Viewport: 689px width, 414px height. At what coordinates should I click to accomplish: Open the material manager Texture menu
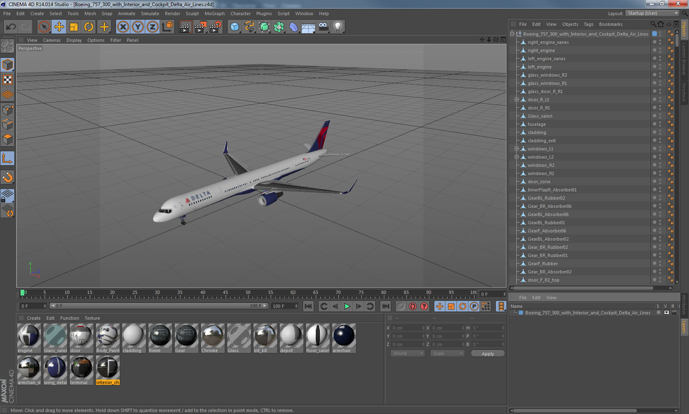(92, 318)
